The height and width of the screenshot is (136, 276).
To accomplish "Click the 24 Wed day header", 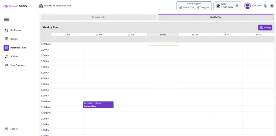I will pyautogui.click(x=163, y=34).
